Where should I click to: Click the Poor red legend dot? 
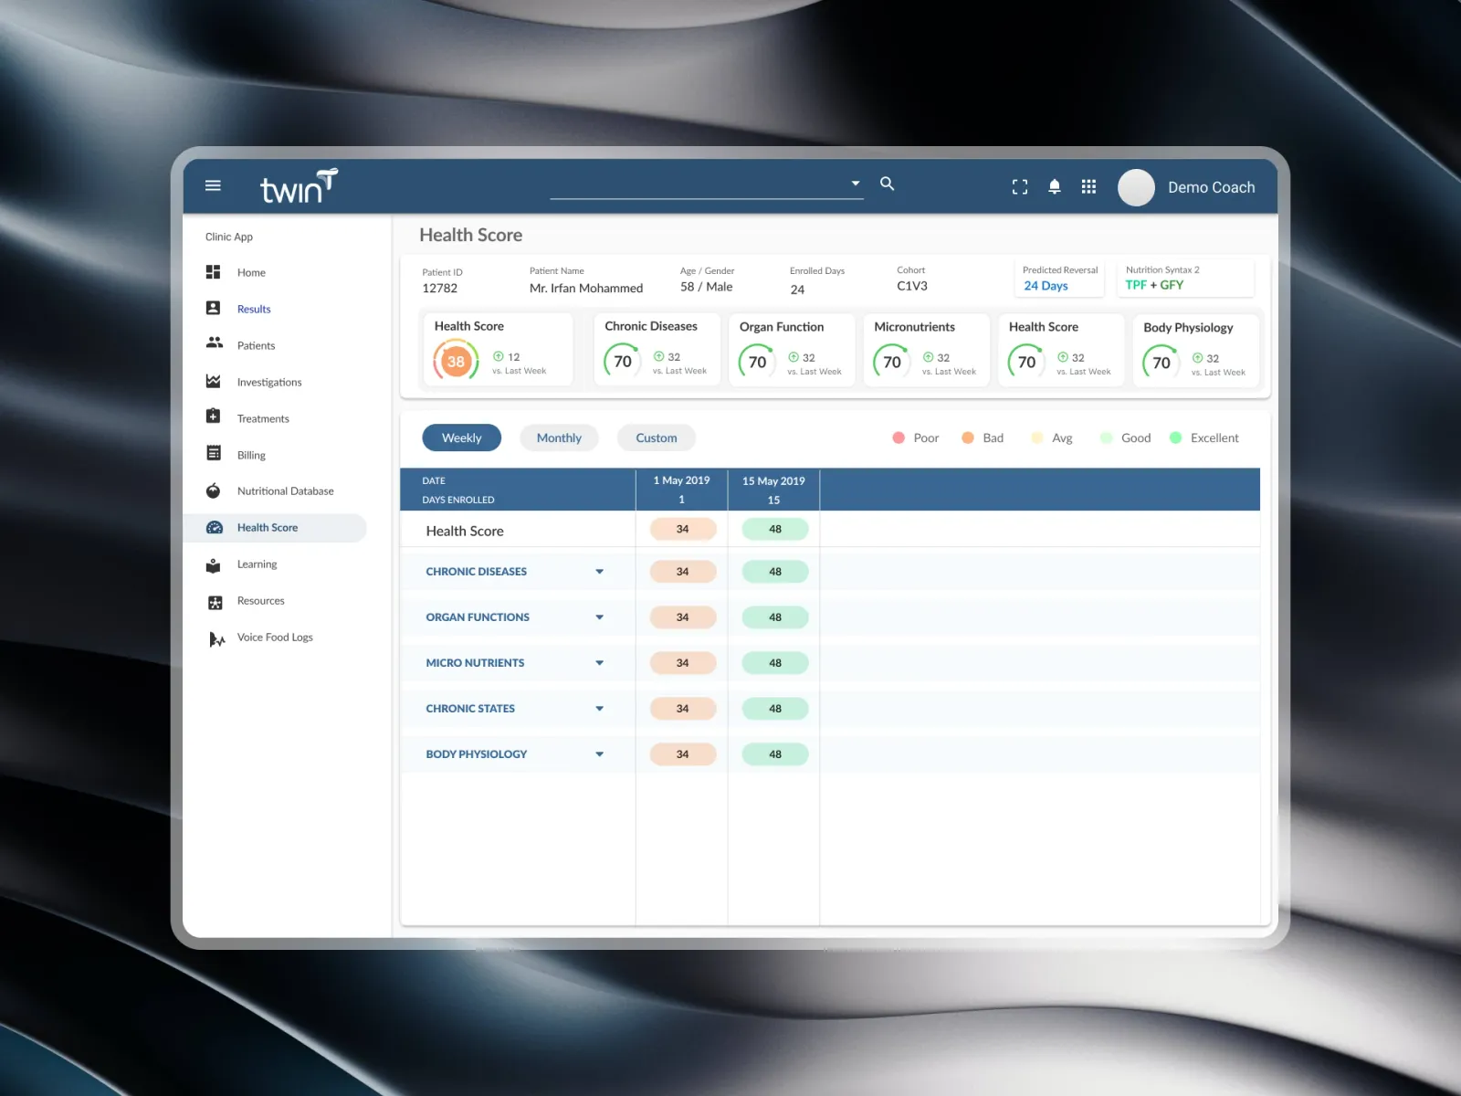click(x=899, y=437)
